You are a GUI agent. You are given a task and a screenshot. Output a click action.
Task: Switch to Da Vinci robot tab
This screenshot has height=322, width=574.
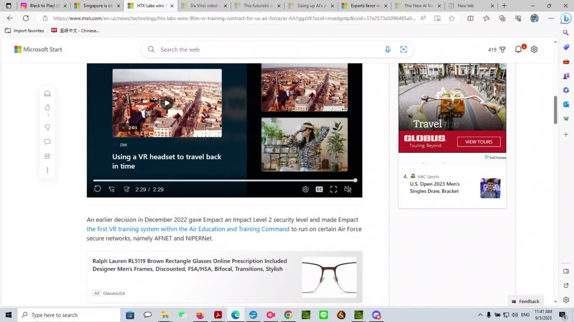pos(204,6)
